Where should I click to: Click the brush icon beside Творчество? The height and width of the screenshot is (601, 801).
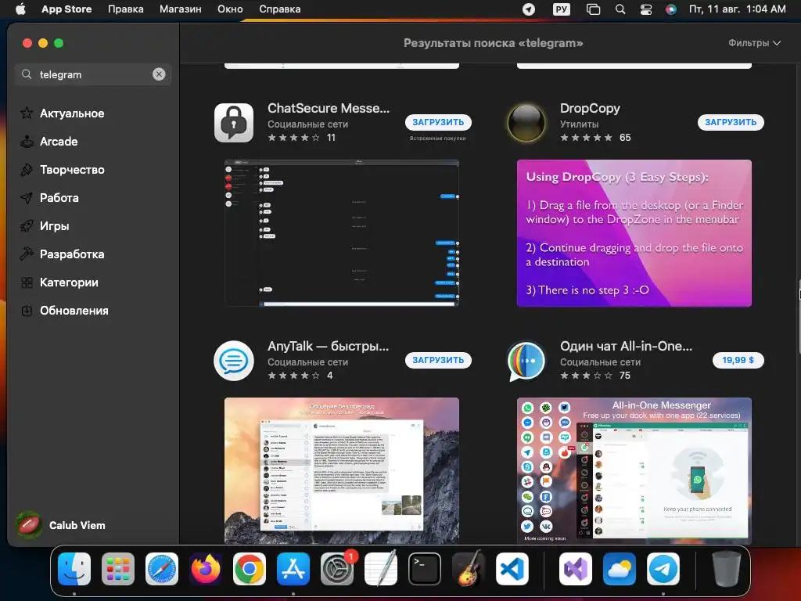pyautogui.click(x=27, y=169)
